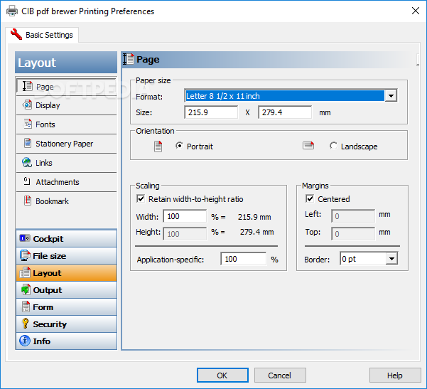Open the Basic Settings tab
427x389 pixels.
(x=42, y=35)
